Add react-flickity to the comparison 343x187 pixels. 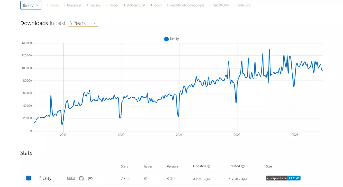[x=219, y=5]
